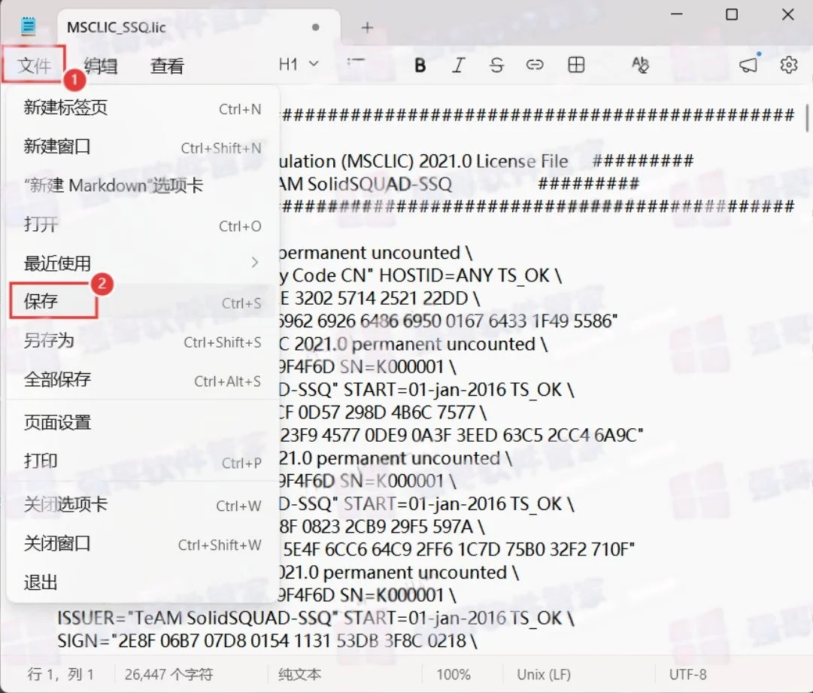813x693 pixels.
Task: Apply strikethrough formatting
Action: pyautogui.click(x=496, y=65)
